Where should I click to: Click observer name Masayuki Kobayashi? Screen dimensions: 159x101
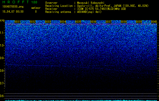pos(91,3)
